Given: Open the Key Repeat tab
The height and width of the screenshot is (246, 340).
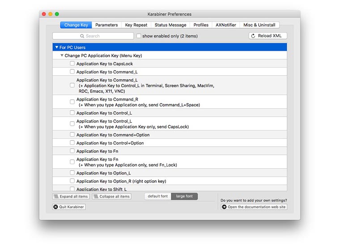Looking at the screenshot, I should [x=136, y=25].
